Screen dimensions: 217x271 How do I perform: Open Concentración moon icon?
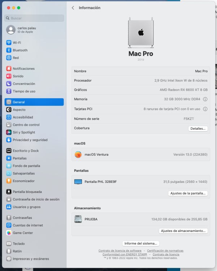[9, 84]
